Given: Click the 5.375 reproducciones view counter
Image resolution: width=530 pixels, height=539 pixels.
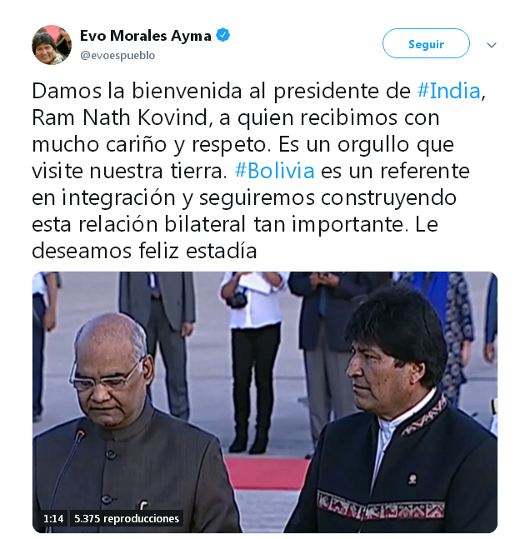Looking at the screenshot, I should coord(127,518).
